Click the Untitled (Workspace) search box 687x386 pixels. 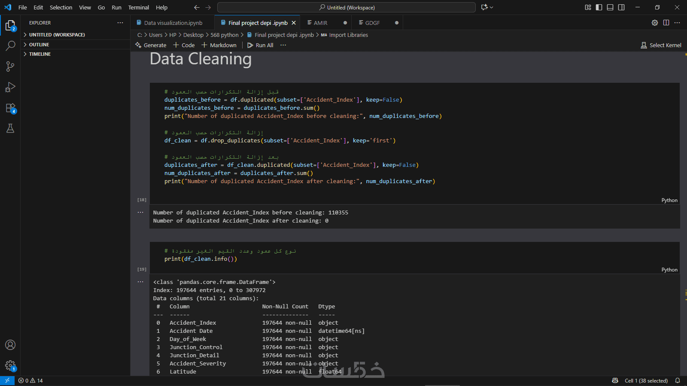(x=347, y=7)
